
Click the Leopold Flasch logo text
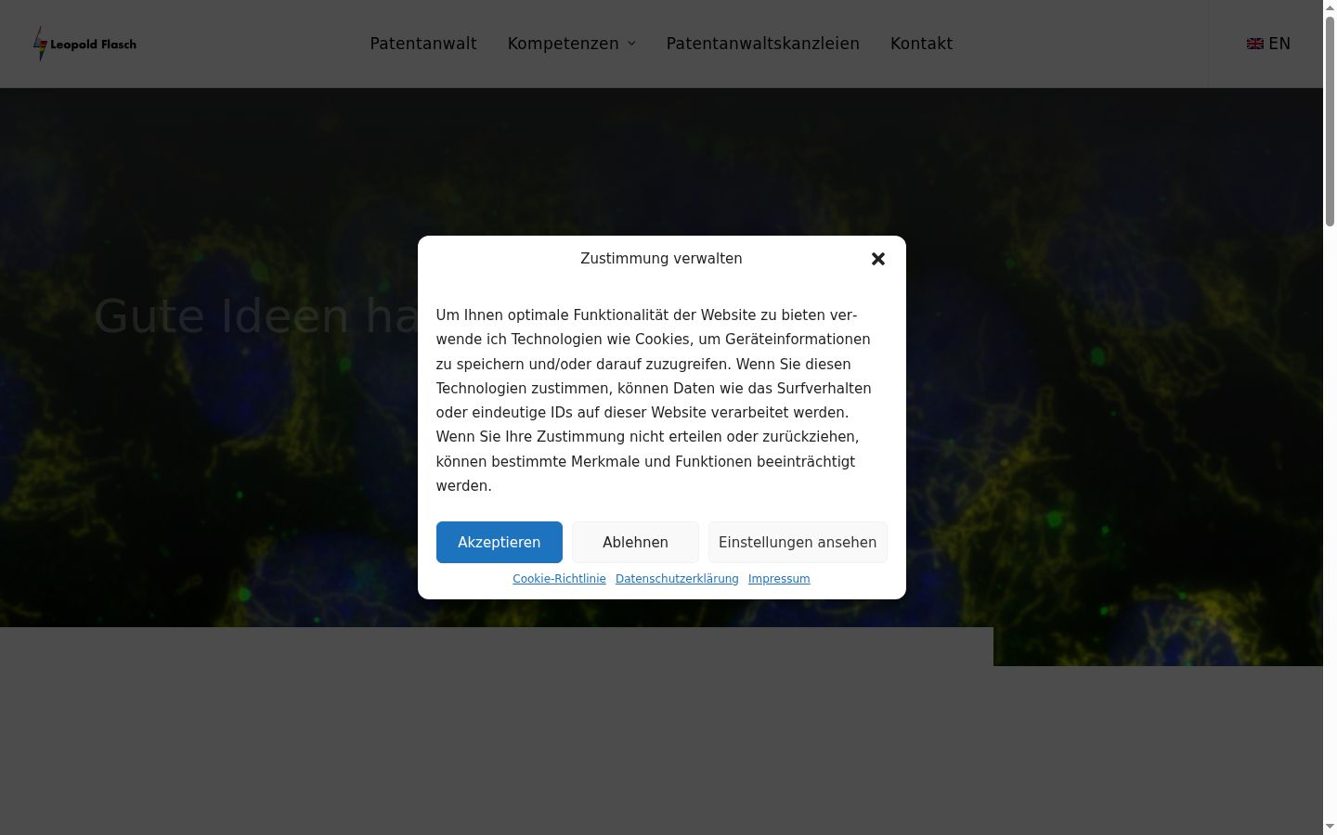[x=93, y=44]
